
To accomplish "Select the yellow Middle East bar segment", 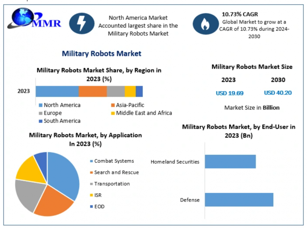I will pos(130,91).
